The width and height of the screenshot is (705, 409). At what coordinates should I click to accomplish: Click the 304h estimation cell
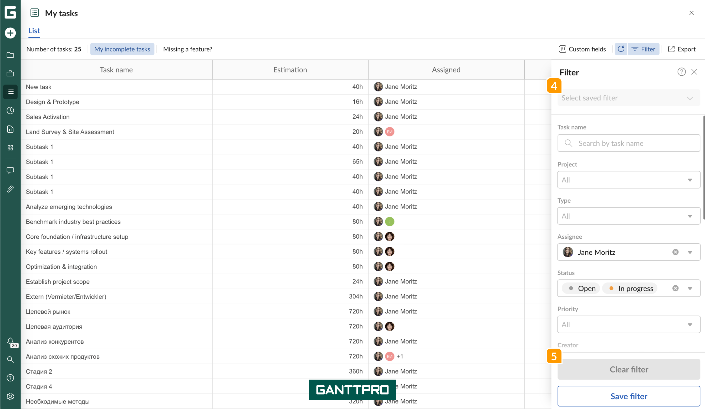pos(290,297)
